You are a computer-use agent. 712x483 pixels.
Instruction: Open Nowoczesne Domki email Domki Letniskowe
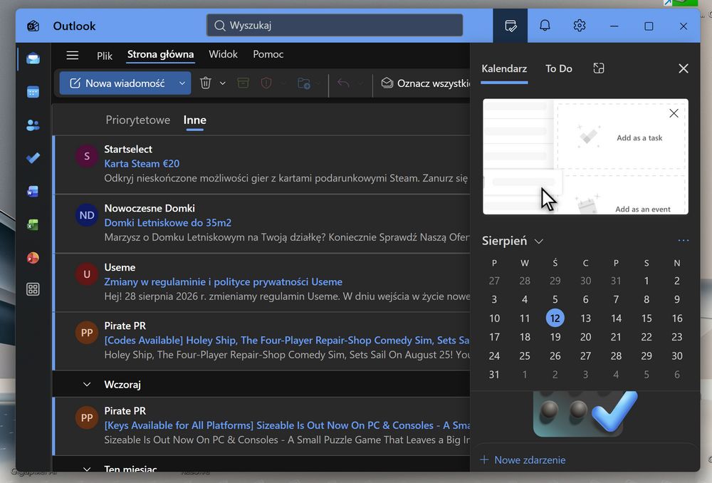tap(263, 224)
